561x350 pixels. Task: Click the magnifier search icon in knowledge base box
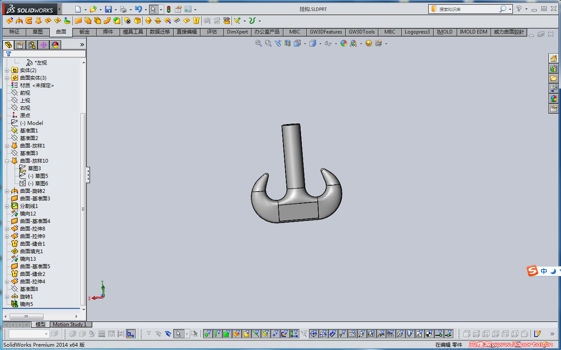pos(503,9)
